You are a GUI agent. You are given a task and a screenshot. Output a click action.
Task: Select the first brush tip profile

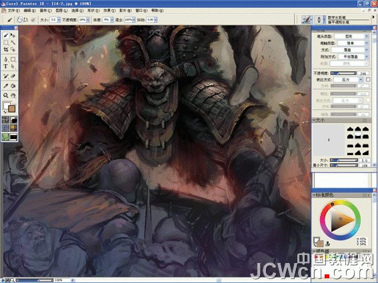(x=350, y=129)
